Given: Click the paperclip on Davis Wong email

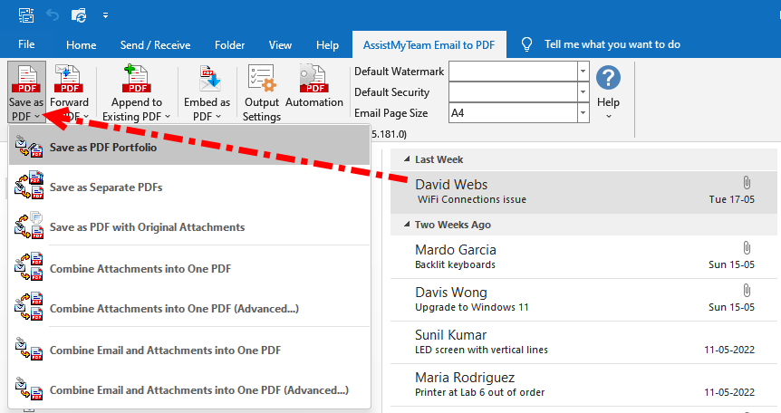Looking at the screenshot, I should (x=747, y=291).
